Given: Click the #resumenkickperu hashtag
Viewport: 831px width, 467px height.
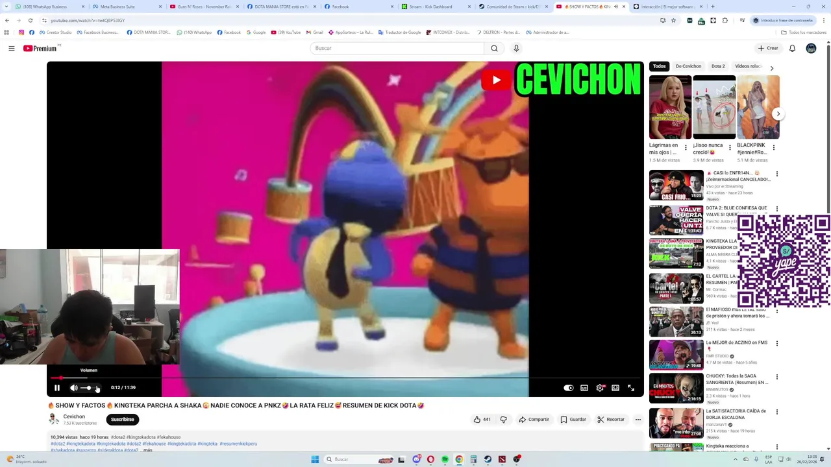Looking at the screenshot, I should coord(238,444).
